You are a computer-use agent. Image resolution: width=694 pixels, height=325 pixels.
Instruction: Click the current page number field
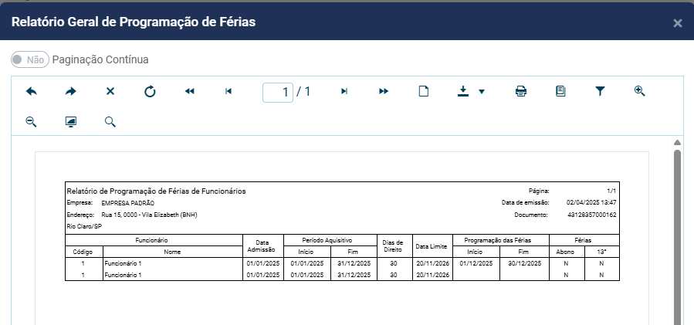click(x=278, y=92)
